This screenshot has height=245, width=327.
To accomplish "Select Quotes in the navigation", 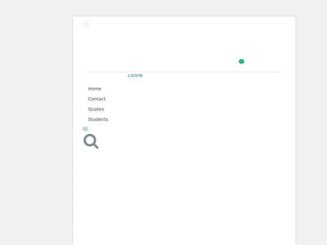I will point(96,109).
